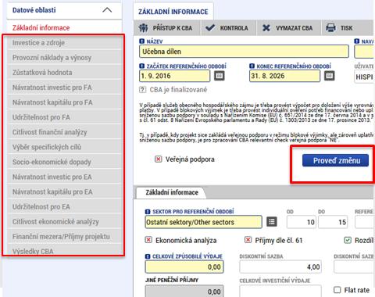The width and height of the screenshot is (375, 297).
Task: Toggle Ekonomická analýza checkbox
Action: [148, 240]
